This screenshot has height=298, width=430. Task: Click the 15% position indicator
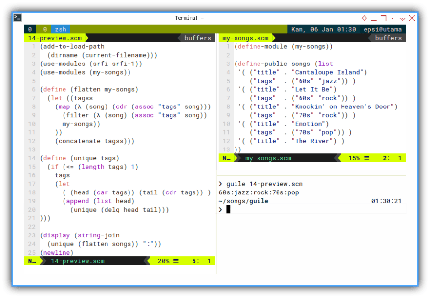tap(354, 158)
